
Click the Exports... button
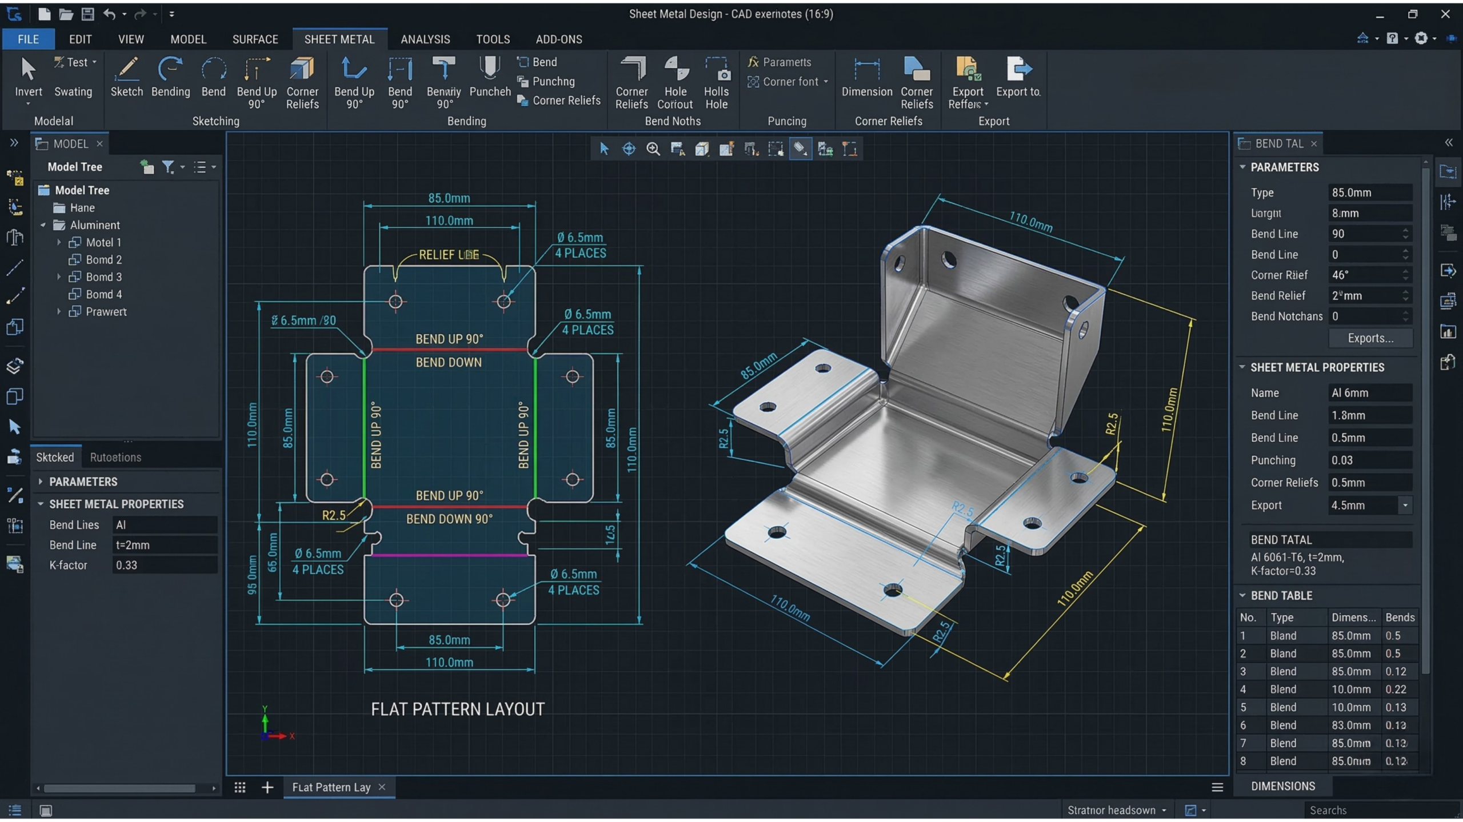tap(1370, 338)
